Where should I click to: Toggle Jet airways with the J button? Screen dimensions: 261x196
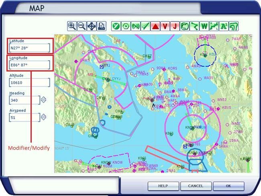coord(175,26)
